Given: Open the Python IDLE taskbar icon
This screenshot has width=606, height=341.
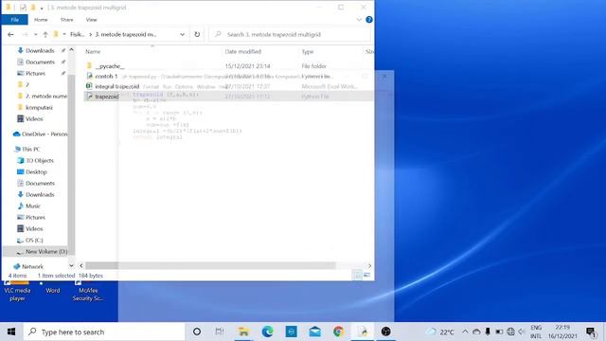Looking at the screenshot, I should [x=363, y=332].
